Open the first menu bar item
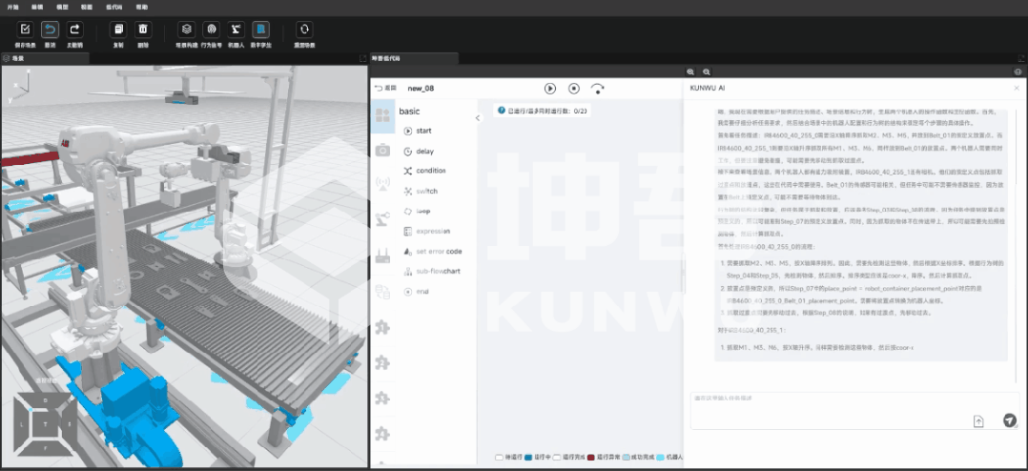The height and width of the screenshot is (471, 1028). coord(11,6)
